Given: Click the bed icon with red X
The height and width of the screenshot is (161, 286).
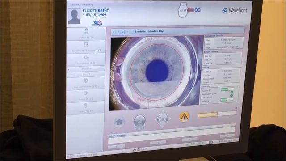Looking at the screenshot, I should pyautogui.click(x=97, y=23).
